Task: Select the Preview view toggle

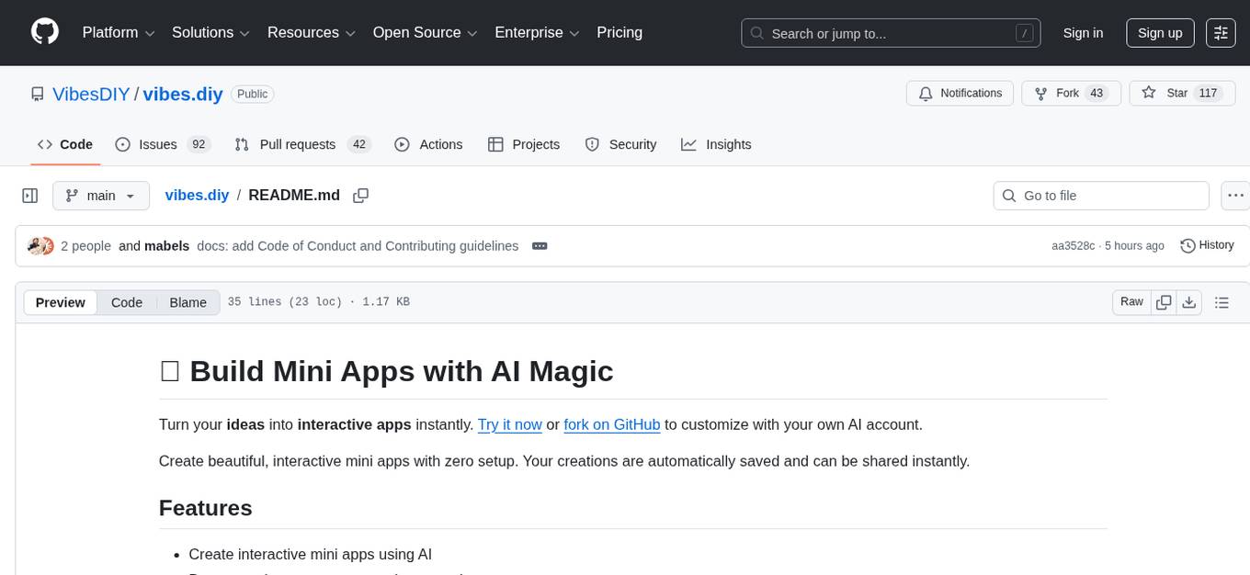Action: (61, 302)
